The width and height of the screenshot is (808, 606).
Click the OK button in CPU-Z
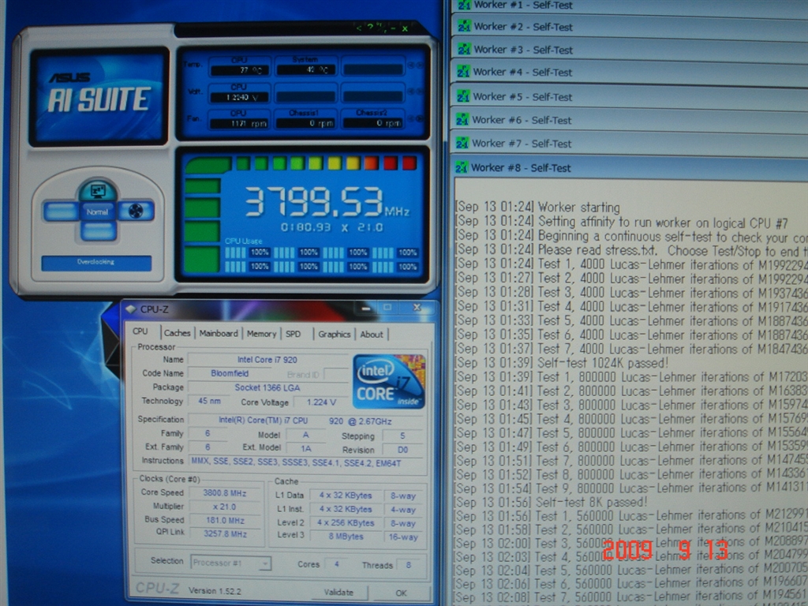pos(401,593)
